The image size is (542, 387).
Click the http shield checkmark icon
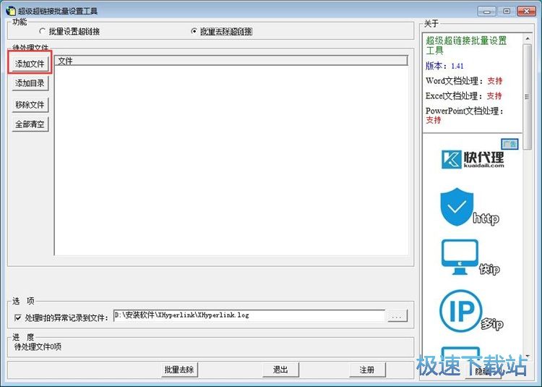coord(457,206)
